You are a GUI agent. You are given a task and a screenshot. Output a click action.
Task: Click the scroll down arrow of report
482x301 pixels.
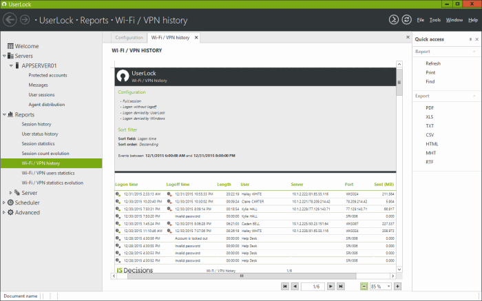point(399,269)
